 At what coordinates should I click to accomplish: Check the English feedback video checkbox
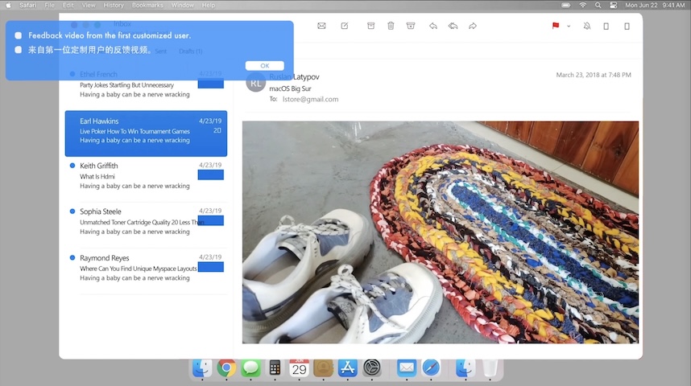pyautogui.click(x=18, y=35)
